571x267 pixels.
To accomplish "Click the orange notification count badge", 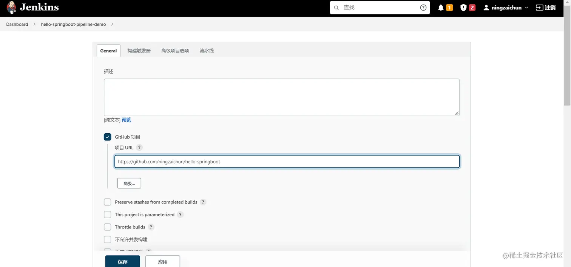I will (449, 8).
